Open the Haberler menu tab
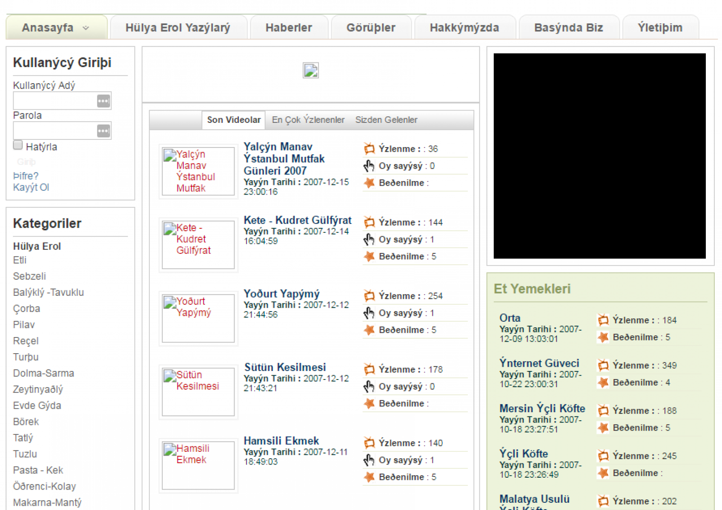The height and width of the screenshot is (510, 722). pyautogui.click(x=289, y=28)
